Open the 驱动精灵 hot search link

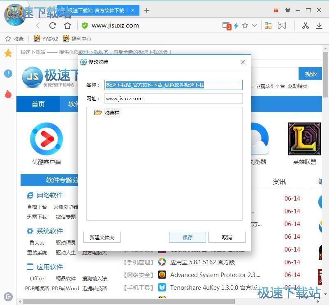coord(297,86)
